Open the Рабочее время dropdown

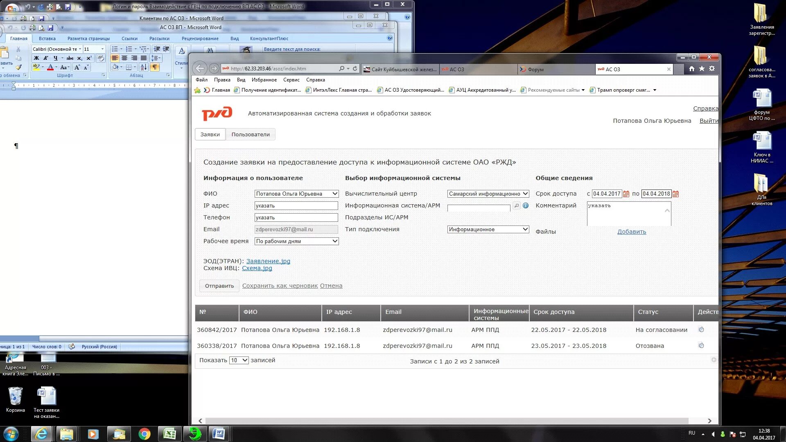[296, 241]
